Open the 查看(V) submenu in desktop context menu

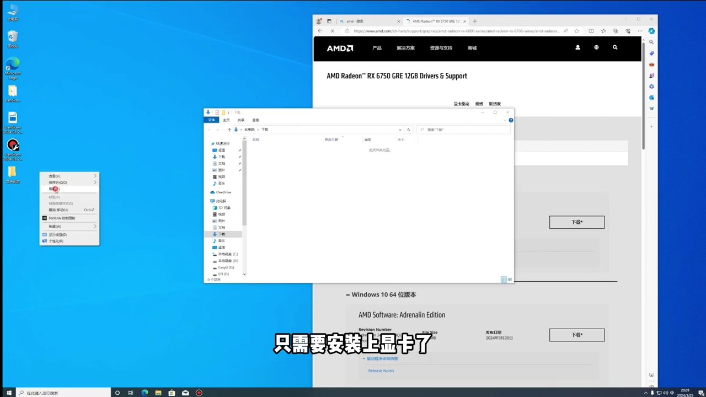pos(69,176)
